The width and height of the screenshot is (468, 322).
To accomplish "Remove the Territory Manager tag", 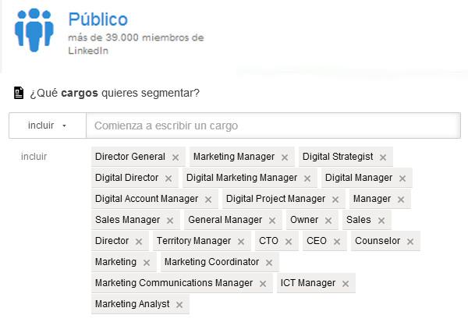I will (241, 242).
